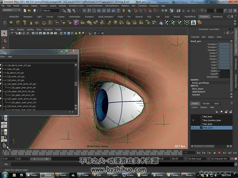Viewport: 238px width, 178px height.
Task: Click the lock icon in status line
Action: tap(123, 11)
